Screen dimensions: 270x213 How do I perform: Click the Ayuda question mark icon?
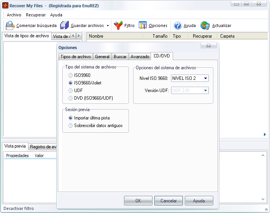click(x=177, y=25)
